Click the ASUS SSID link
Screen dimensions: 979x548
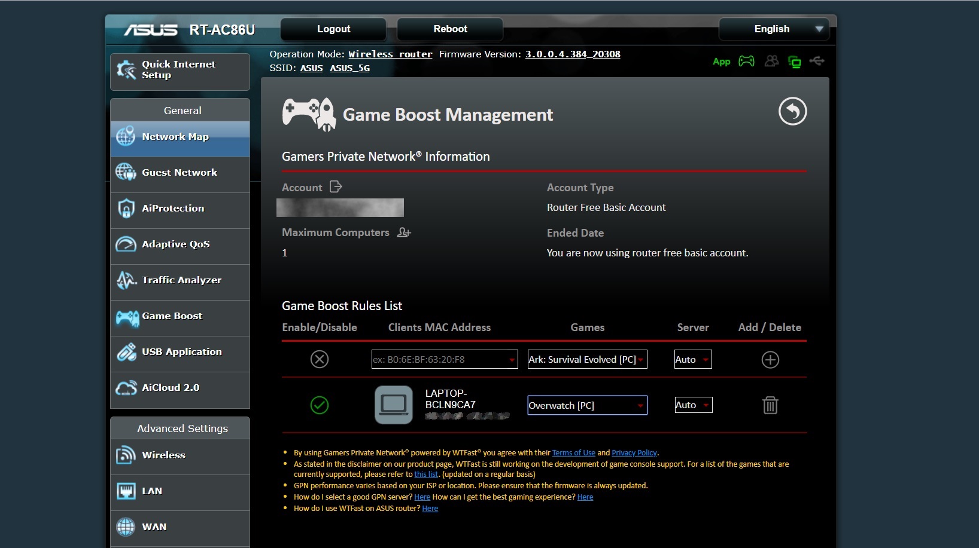(311, 68)
